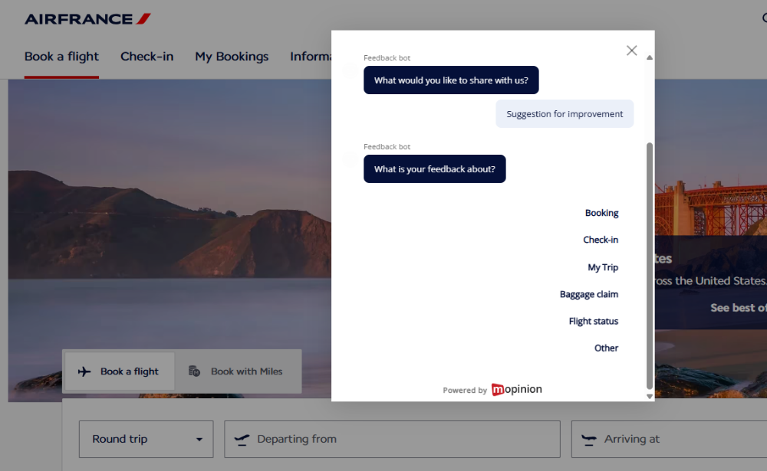
Task: Click the landing plane icon in Arriving at
Action: (589, 439)
